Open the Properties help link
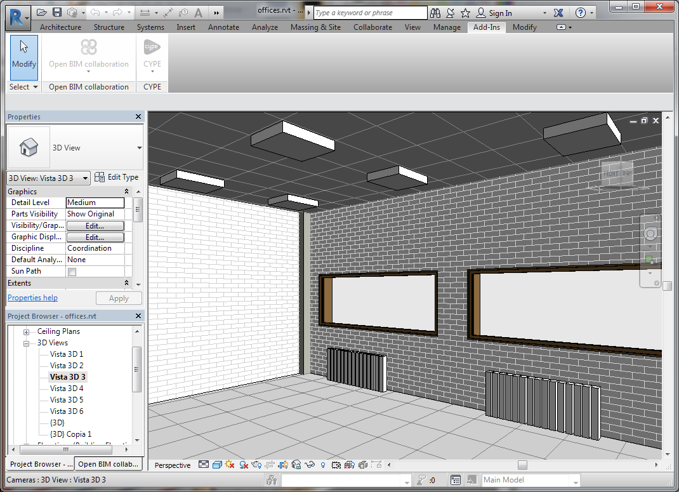Viewport: 679px width, 492px height. pos(32,298)
